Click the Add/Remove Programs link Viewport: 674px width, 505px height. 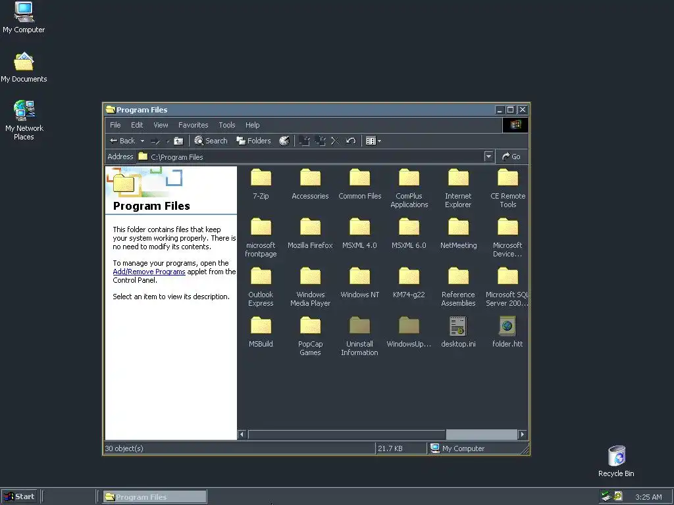click(x=149, y=272)
